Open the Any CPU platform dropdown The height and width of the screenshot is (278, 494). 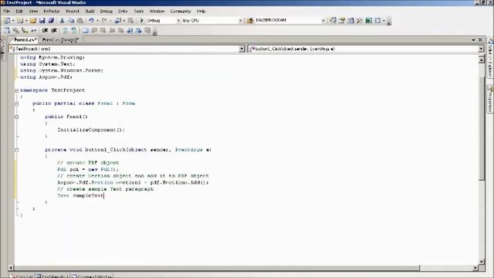click(x=240, y=21)
